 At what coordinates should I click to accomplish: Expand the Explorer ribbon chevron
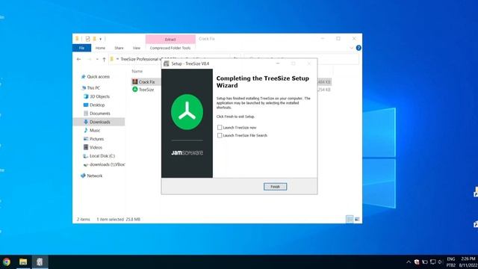pyautogui.click(x=352, y=48)
